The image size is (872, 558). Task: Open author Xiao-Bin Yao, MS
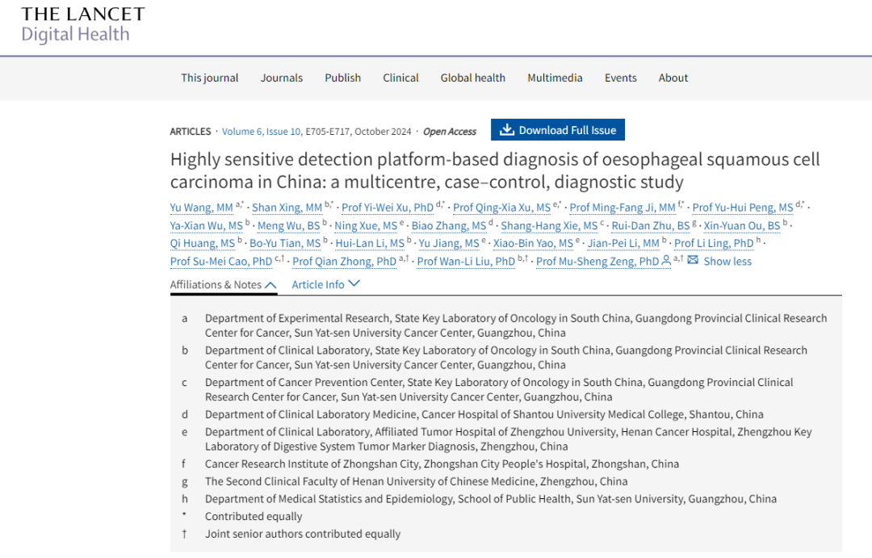(533, 244)
